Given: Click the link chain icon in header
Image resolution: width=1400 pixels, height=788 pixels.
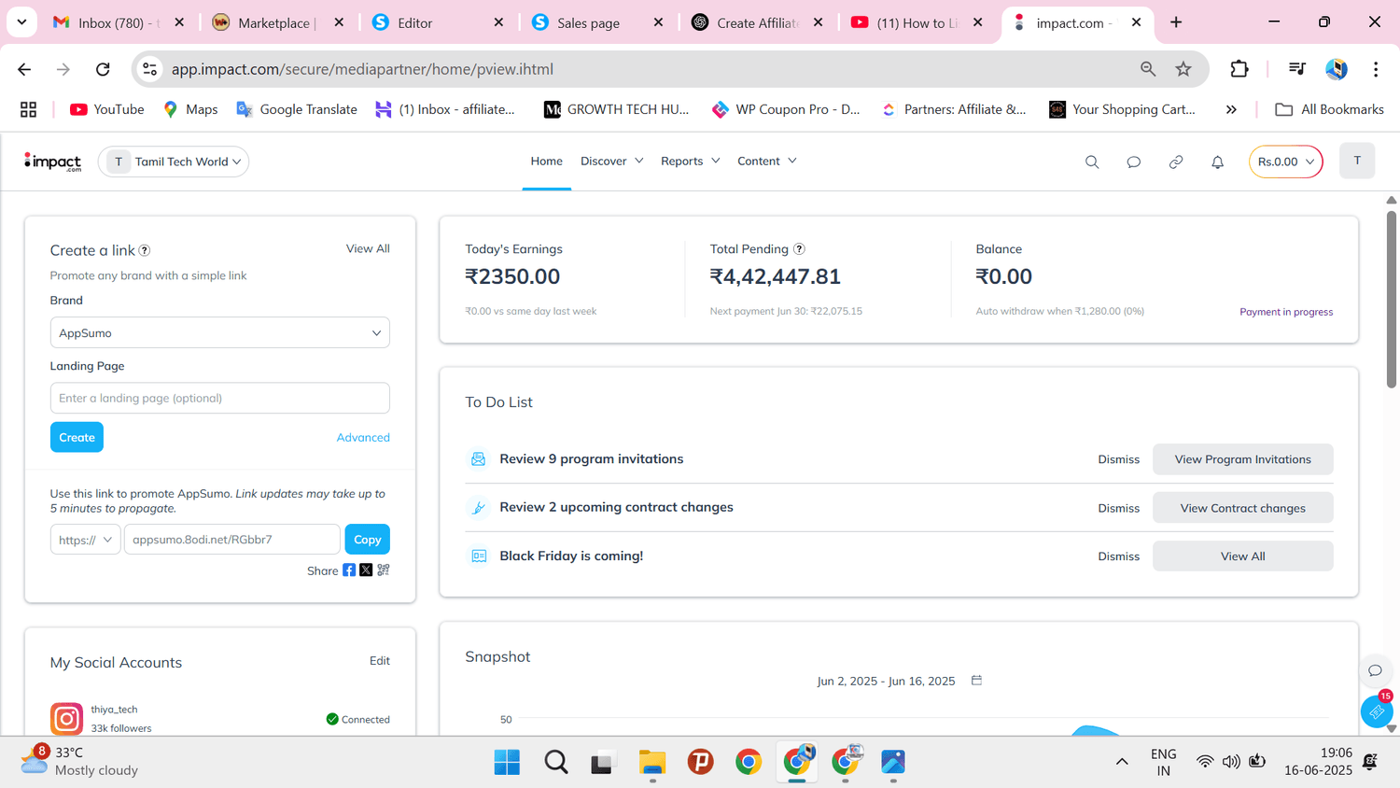Looking at the screenshot, I should pos(1176,162).
